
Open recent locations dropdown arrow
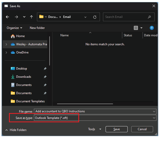(24, 17)
